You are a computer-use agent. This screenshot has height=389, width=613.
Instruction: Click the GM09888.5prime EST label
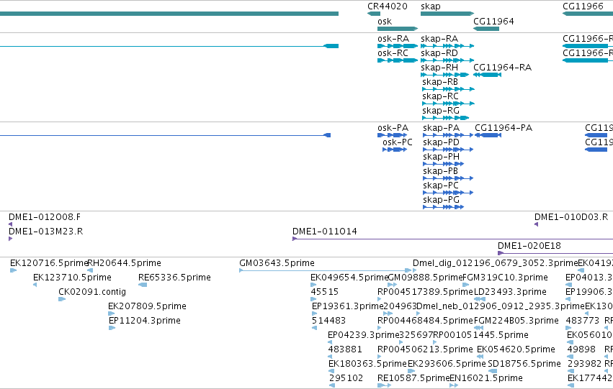[425, 278]
